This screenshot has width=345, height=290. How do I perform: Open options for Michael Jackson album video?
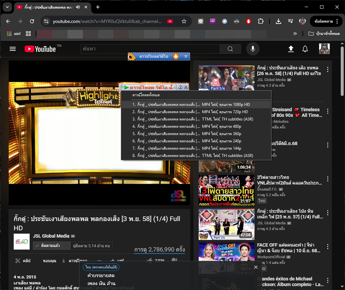coord(328,281)
